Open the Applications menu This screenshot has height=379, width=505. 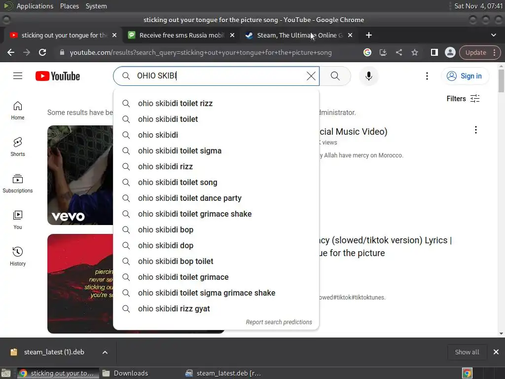(35, 6)
